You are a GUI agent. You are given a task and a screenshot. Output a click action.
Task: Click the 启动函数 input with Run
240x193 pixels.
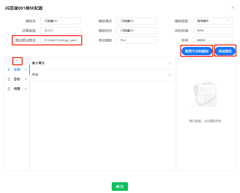[137, 40]
